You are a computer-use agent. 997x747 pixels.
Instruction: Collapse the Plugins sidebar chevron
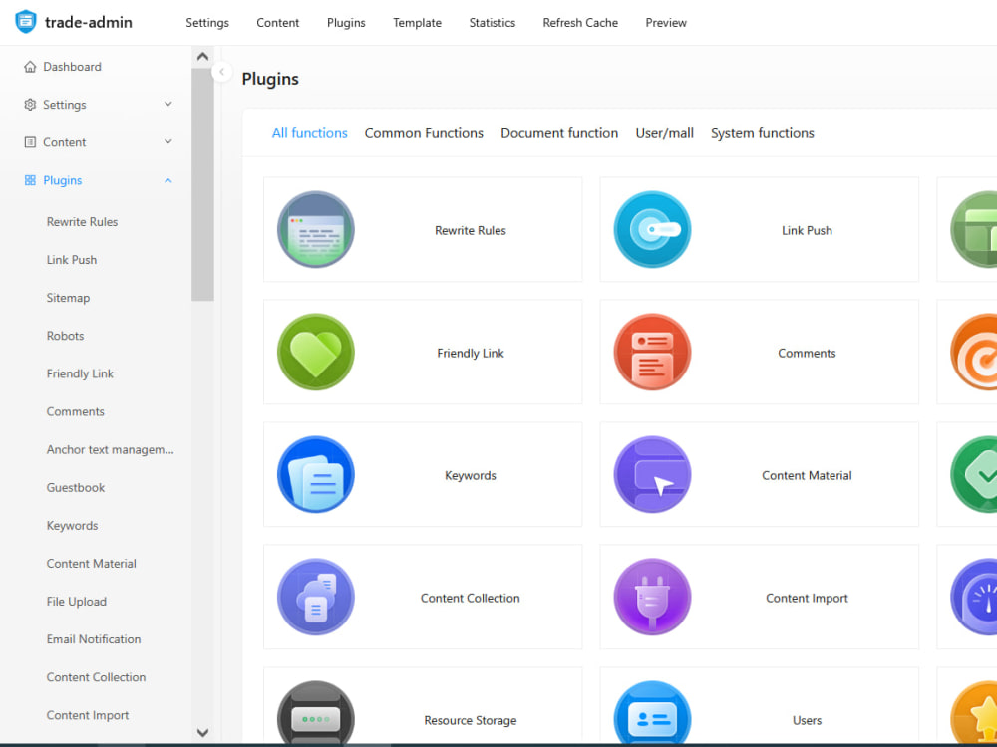click(x=167, y=180)
